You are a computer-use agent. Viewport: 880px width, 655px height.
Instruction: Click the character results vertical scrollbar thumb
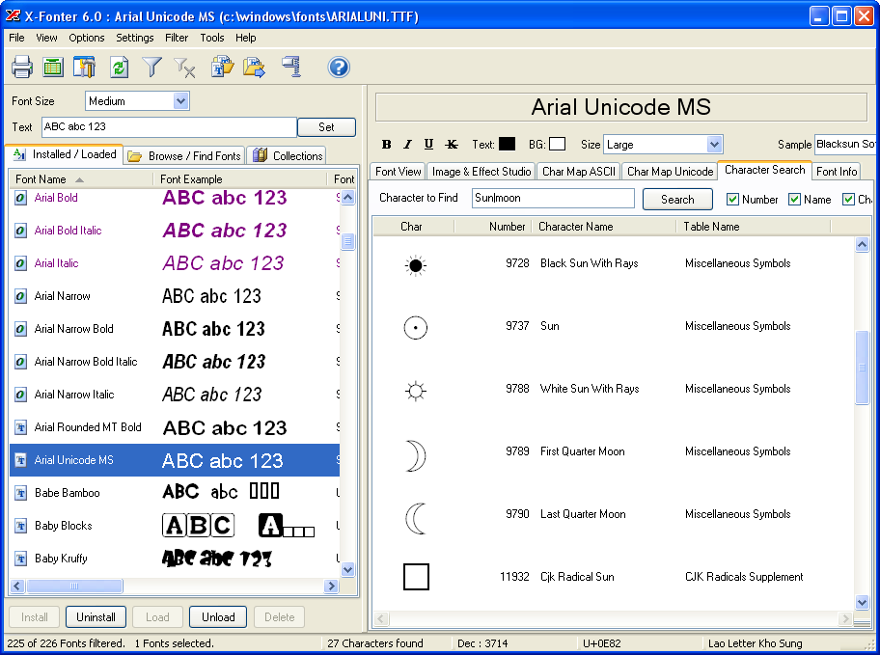[862, 368]
